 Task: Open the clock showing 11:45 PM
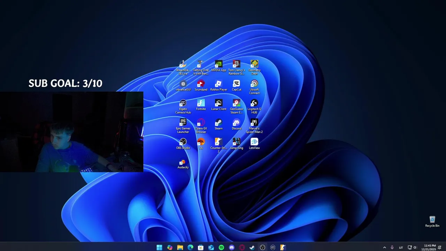click(429, 248)
